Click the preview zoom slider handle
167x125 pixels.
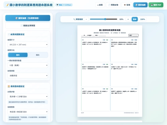105,19
